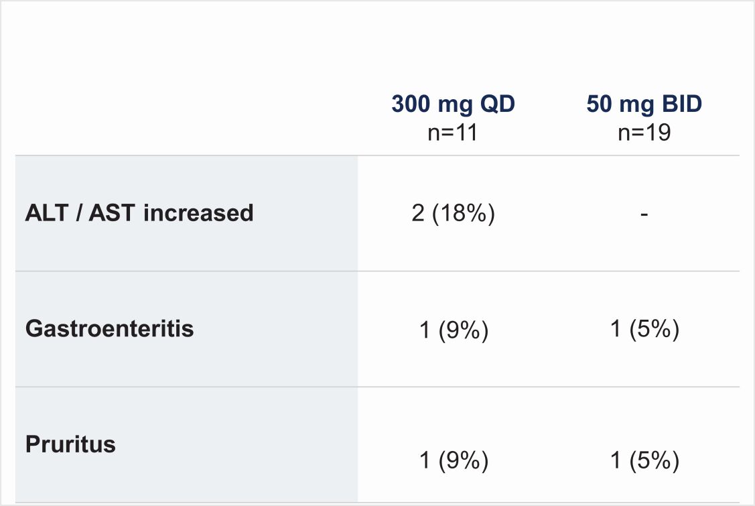Click the 2 (18%) value cell

(x=453, y=214)
